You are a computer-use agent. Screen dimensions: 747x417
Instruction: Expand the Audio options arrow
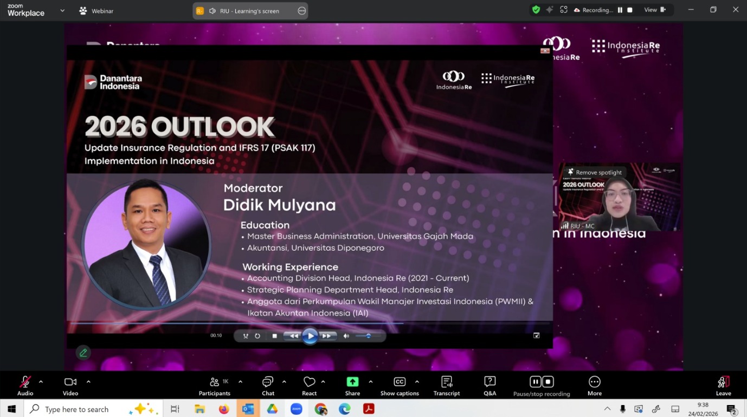point(41,381)
